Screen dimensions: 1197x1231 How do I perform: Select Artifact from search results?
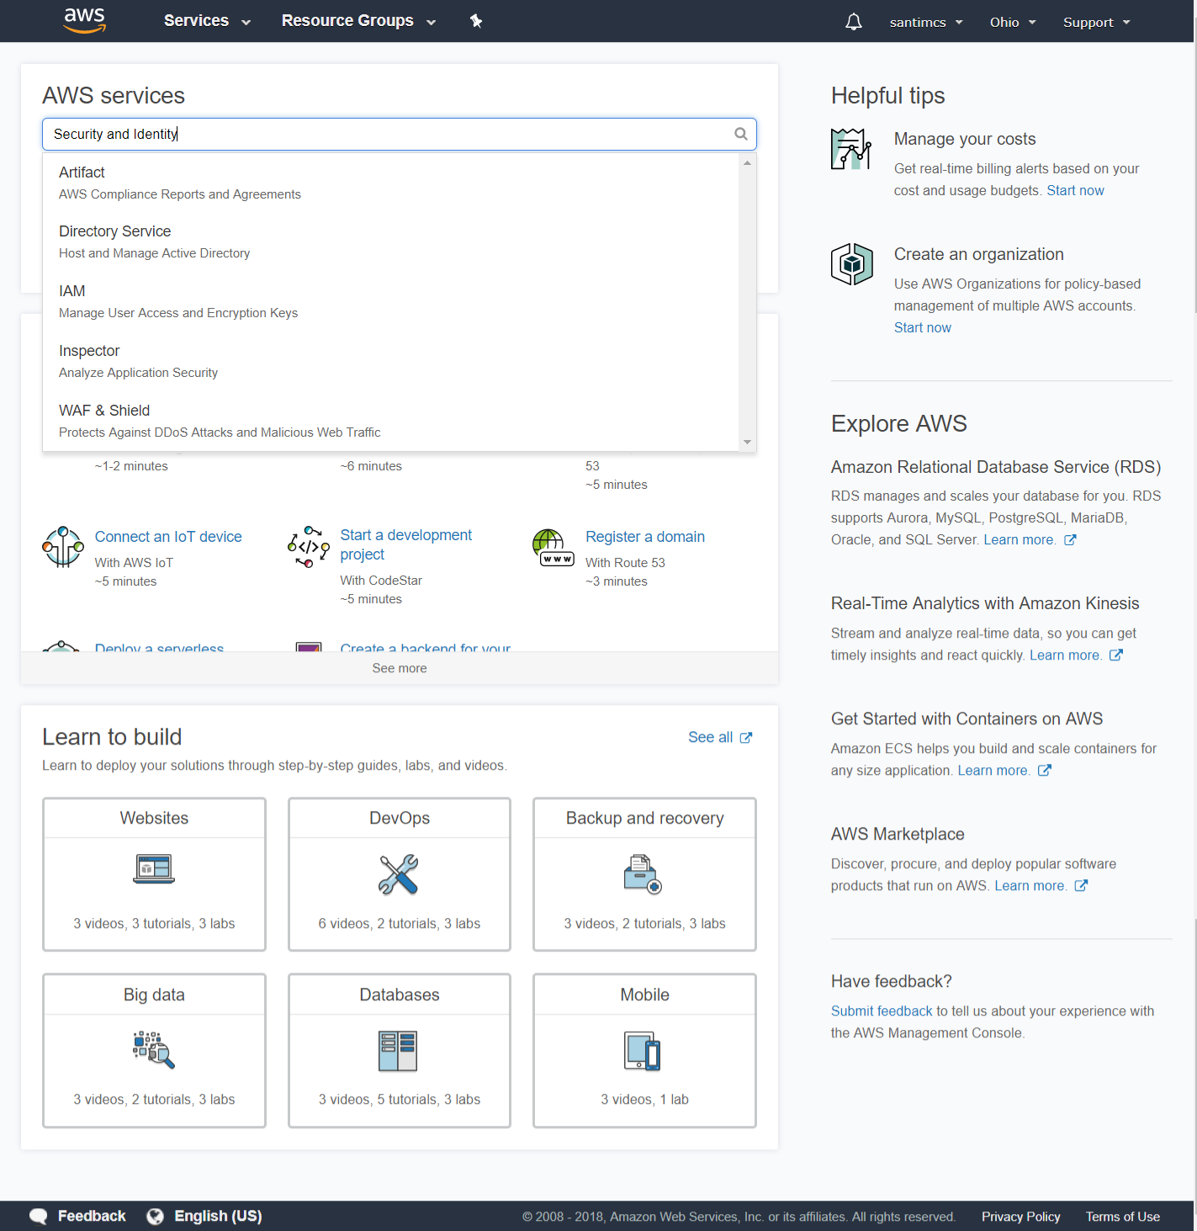point(391,183)
